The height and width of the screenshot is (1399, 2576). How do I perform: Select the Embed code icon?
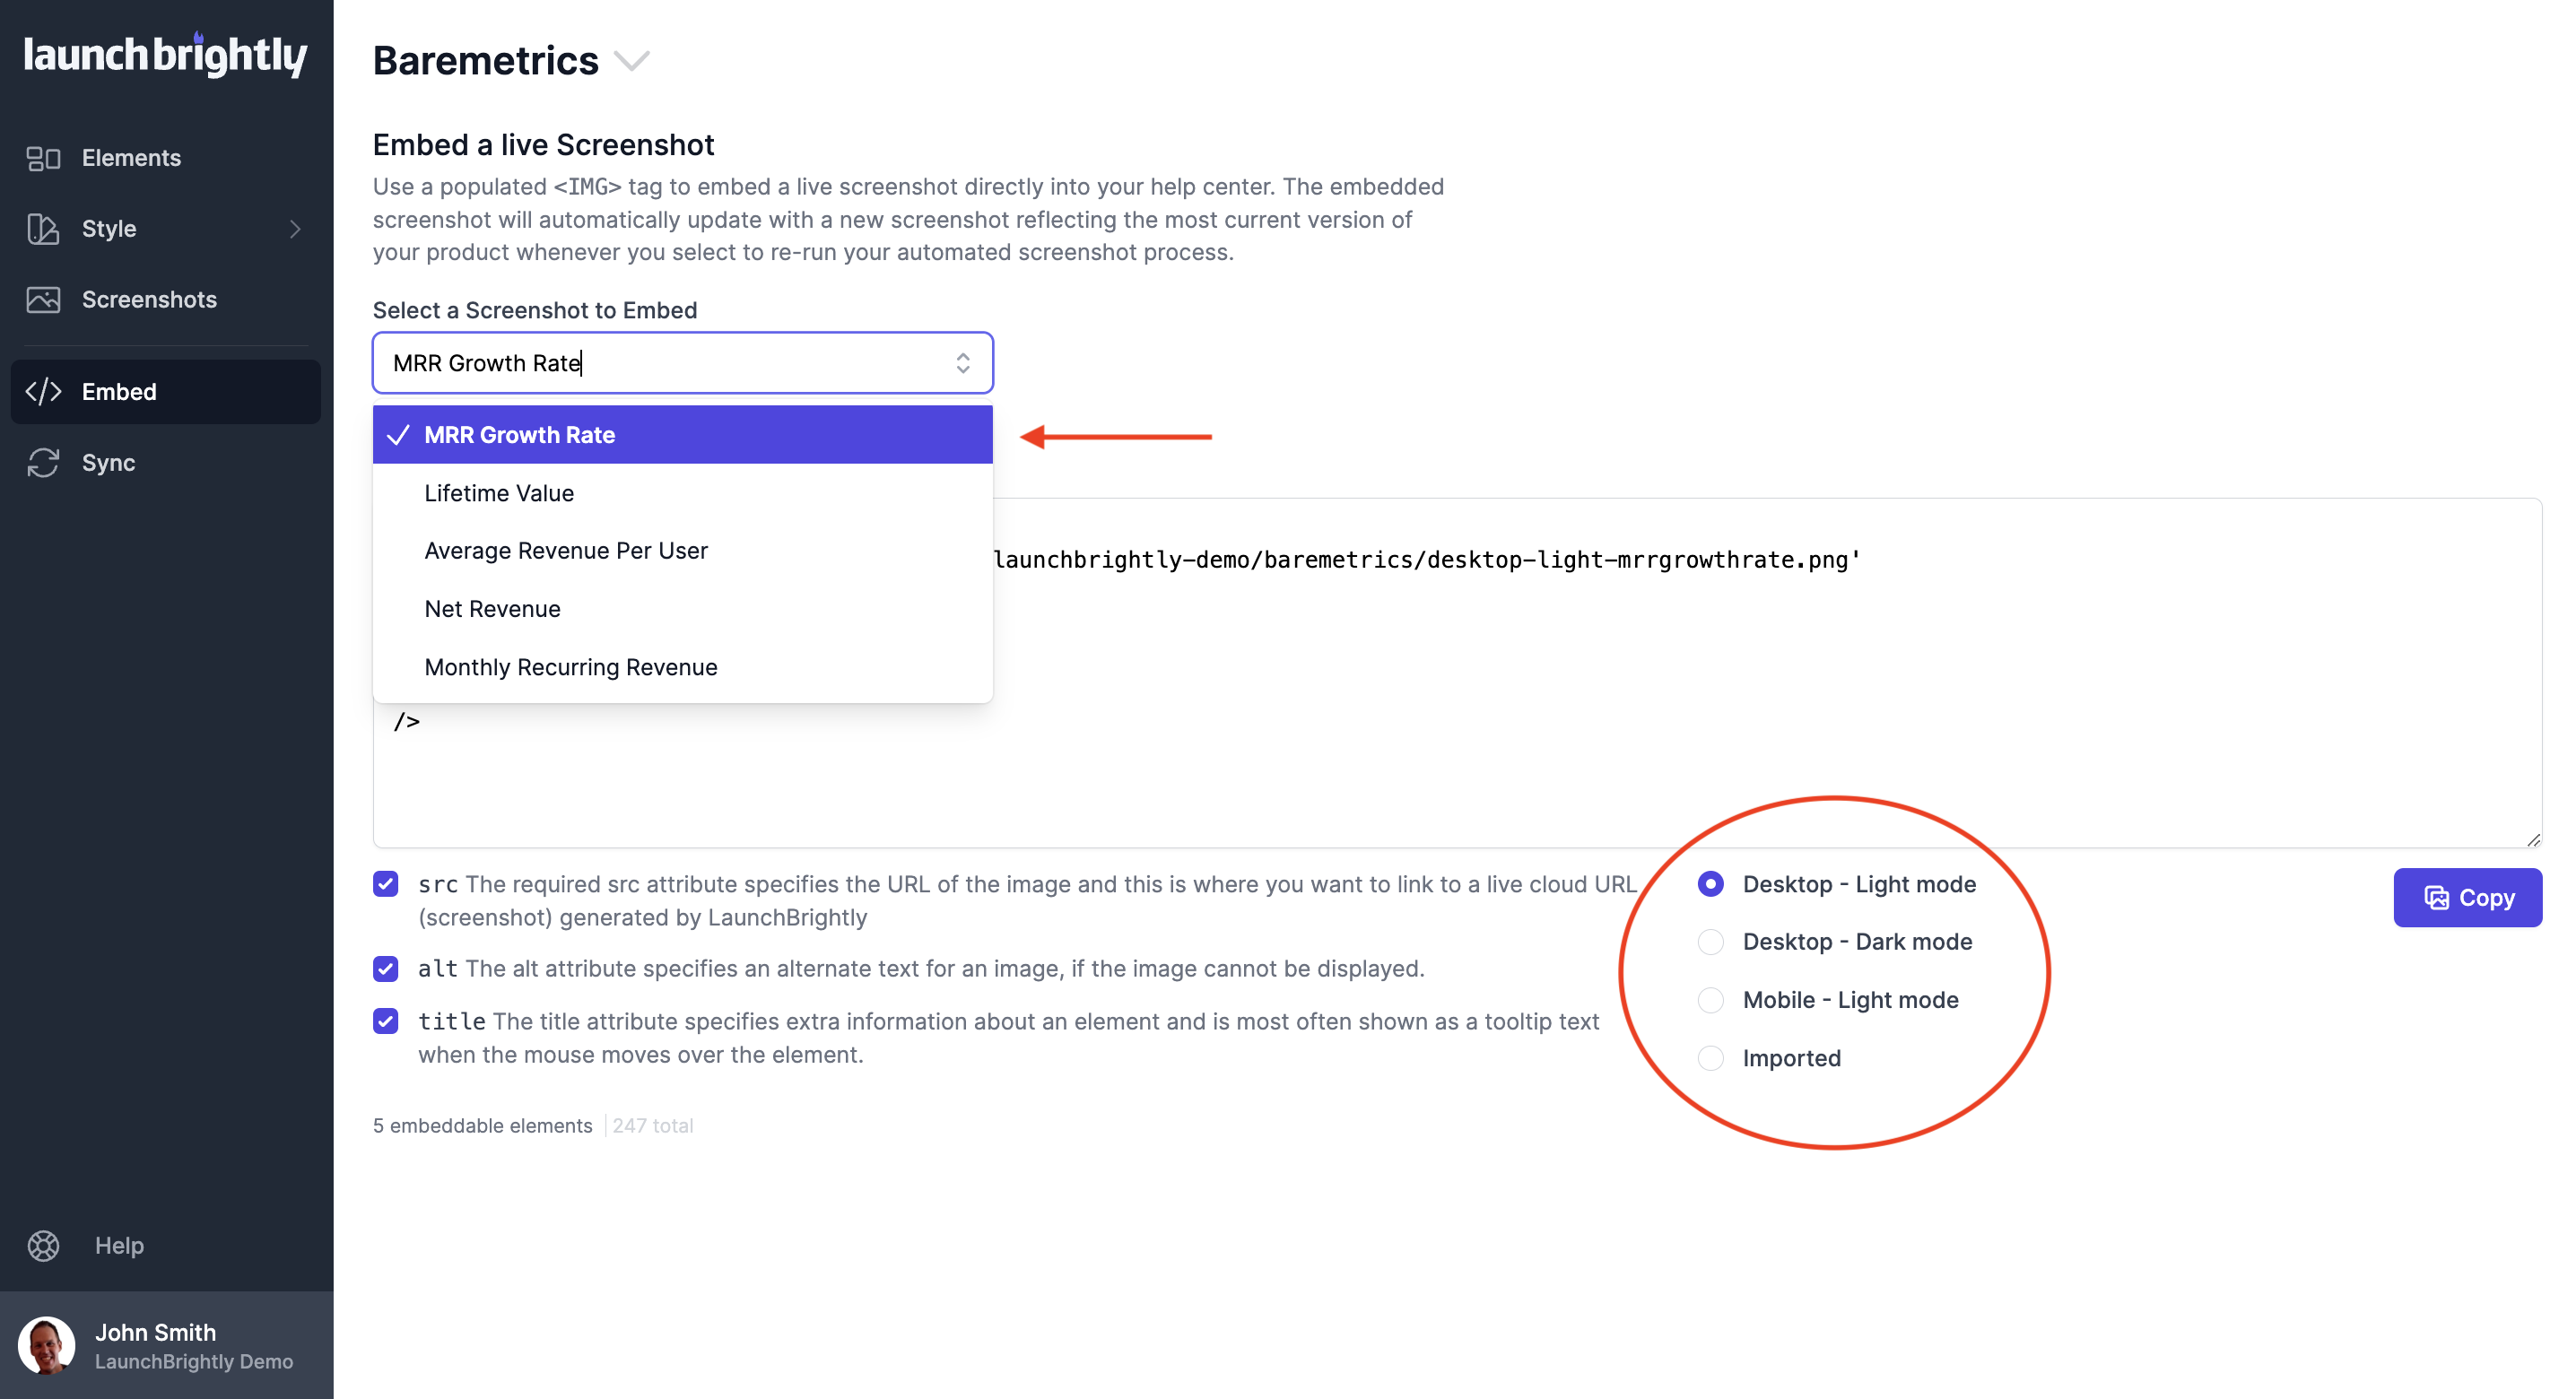tap(42, 391)
